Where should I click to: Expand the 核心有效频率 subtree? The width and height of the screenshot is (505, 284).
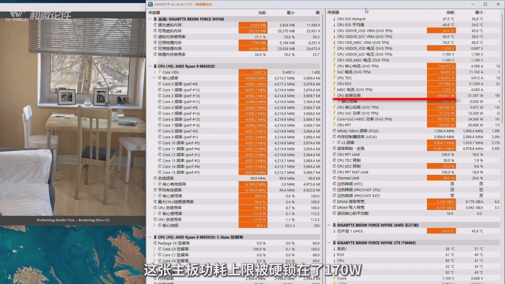pyautogui.click(x=155, y=184)
